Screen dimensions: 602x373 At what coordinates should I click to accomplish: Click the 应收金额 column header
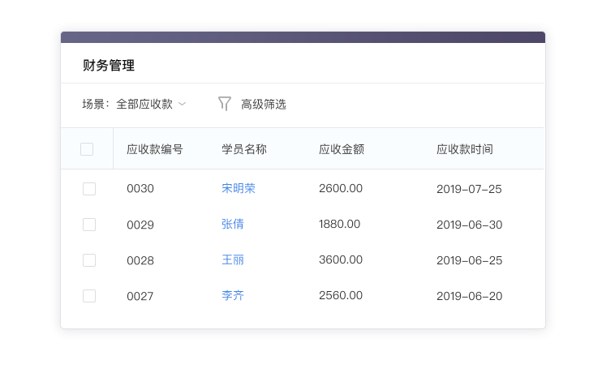(x=342, y=149)
